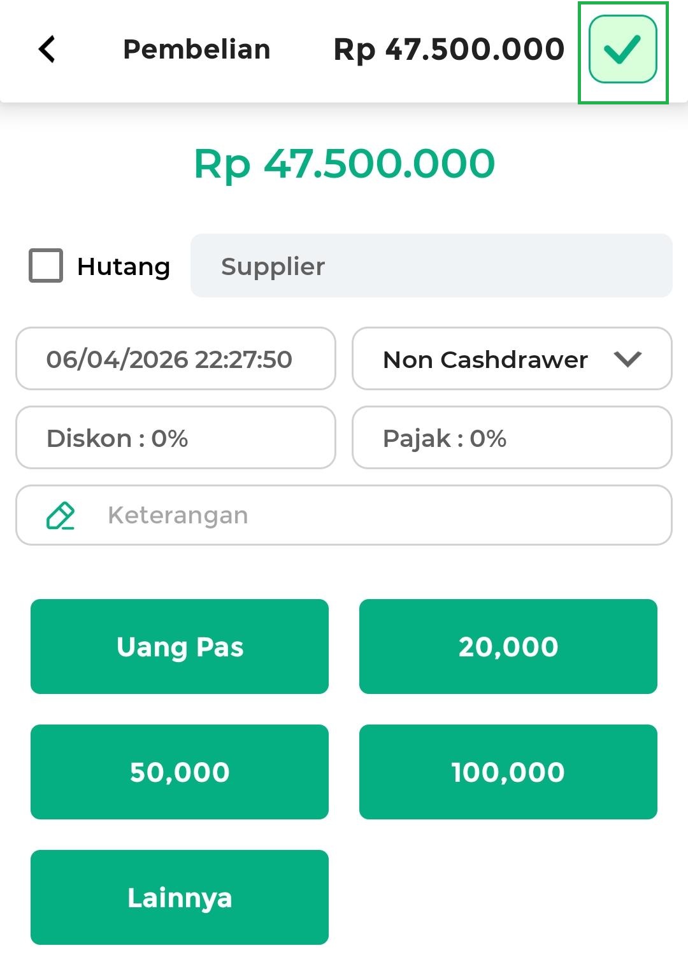Screen dimensions: 688x969
Task: Expand the cashdrawer list via chevron arrow
Action: [x=627, y=359]
